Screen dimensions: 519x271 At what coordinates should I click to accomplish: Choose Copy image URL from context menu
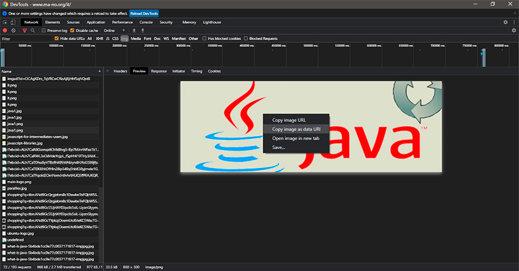(296, 120)
